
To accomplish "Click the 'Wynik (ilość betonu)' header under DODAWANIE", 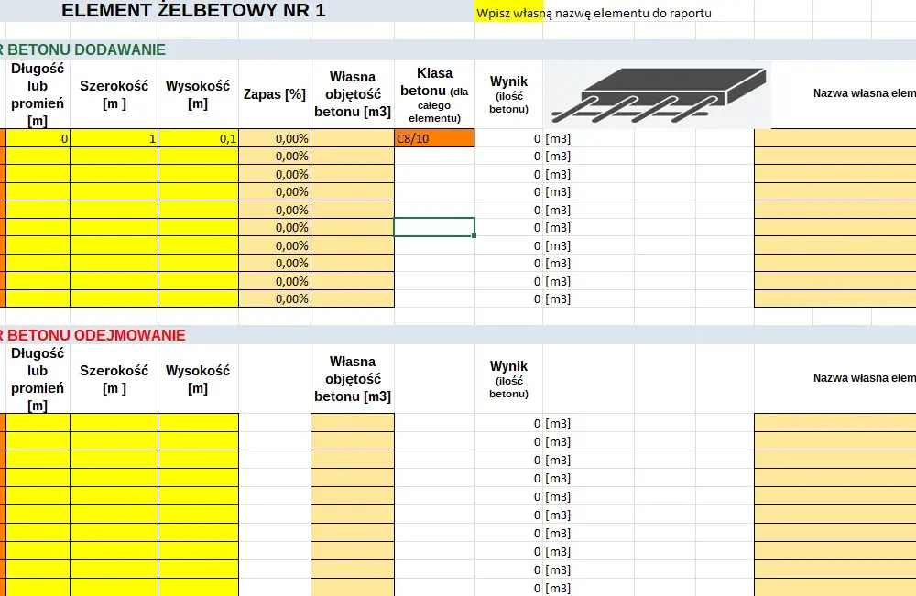I will point(508,94).
